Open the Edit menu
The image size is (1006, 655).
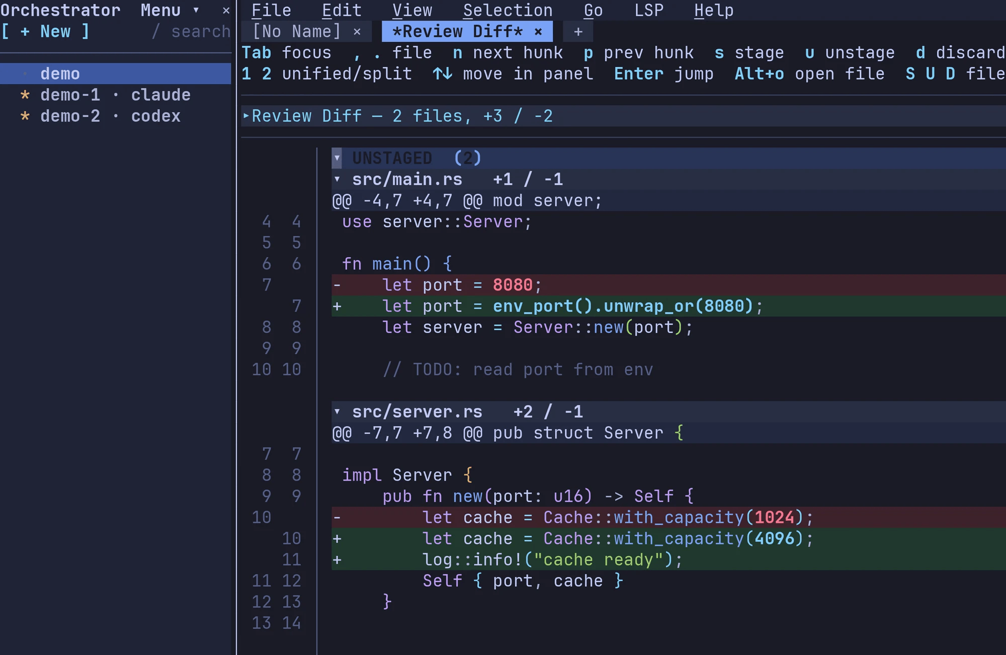pyautogui.click(x=342, y=11)
